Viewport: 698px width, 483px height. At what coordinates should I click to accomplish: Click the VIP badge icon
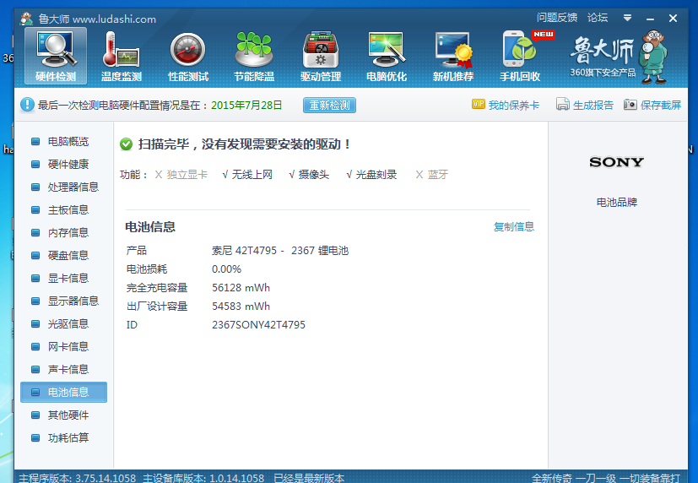pyautogui.click(x=478, y=104)
